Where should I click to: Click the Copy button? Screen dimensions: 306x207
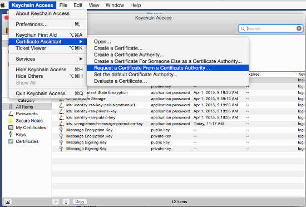point(80,201)
